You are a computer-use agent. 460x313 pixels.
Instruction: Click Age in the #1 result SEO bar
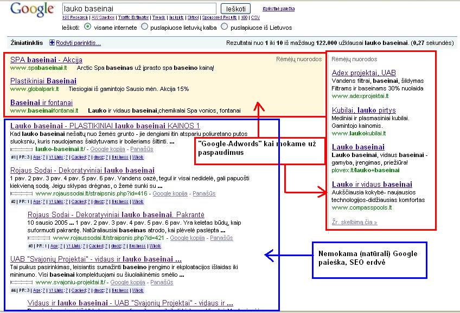click(39, 157)
